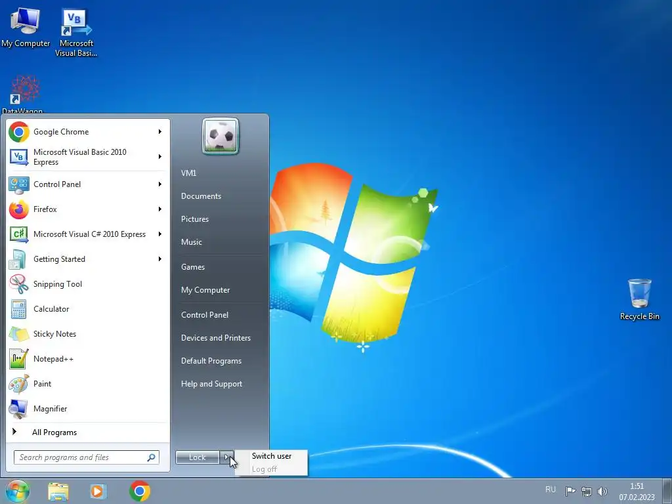Viewport: 672px width, 504px height.
Task: Click RU language indicator
Action: click(x=551, y=490)
